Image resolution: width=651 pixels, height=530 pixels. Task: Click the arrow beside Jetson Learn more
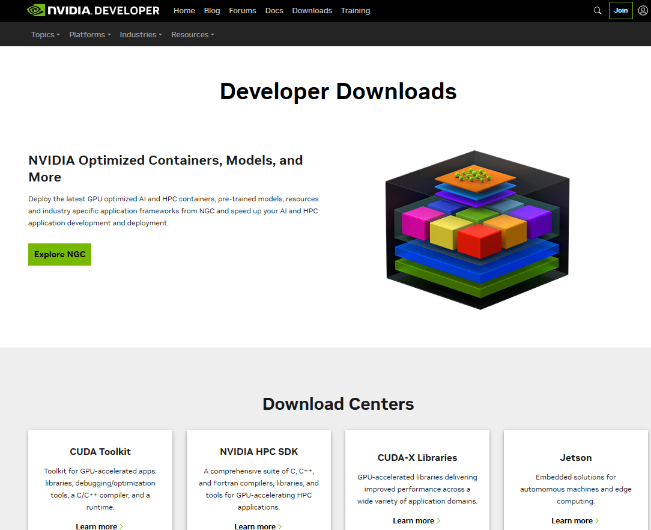(x=597, y=521)
